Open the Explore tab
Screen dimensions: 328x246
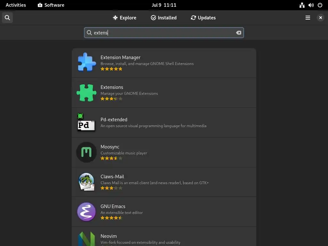coord(125,18)
